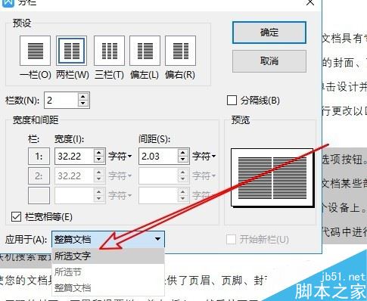Click the disabled 开始新栏(U) checkbox
The height and width of the screenshot is (301, 367).
click(231, 239)
